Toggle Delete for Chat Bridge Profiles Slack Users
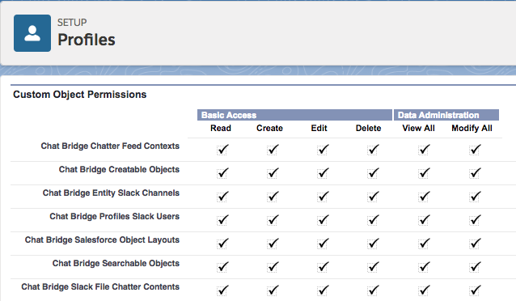The height and width of the screenshot is (301, 516). (x=373, y=220)
